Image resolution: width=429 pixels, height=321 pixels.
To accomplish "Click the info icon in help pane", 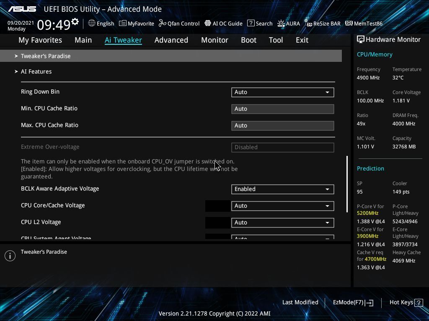I will (x=10, y=256).
